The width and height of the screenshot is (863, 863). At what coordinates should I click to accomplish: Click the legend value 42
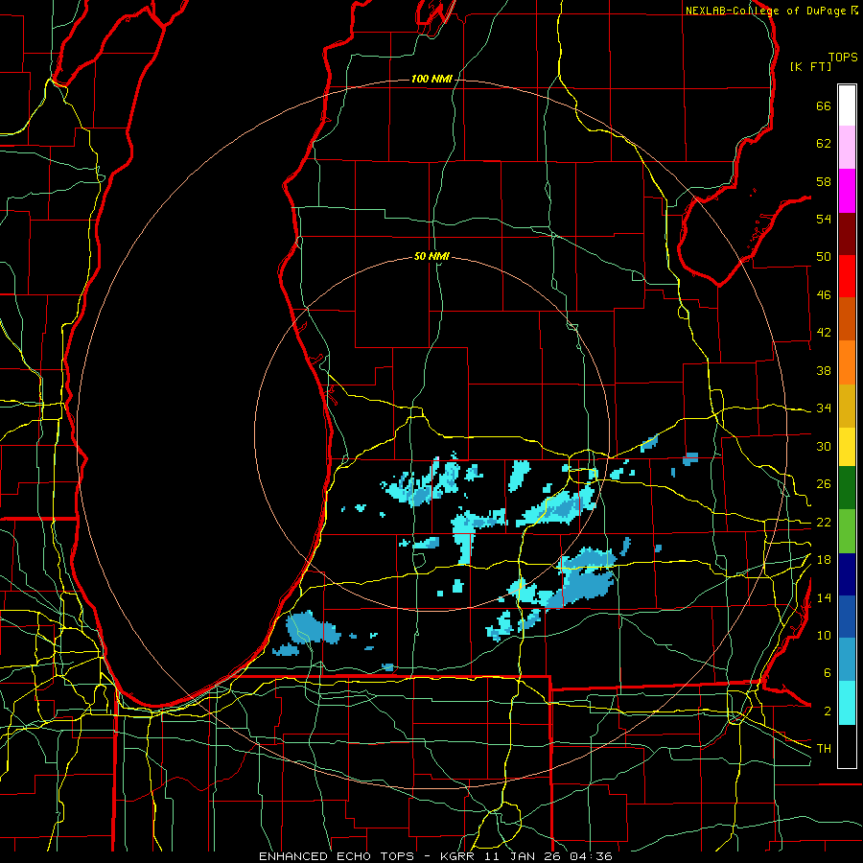coord(824,333)
